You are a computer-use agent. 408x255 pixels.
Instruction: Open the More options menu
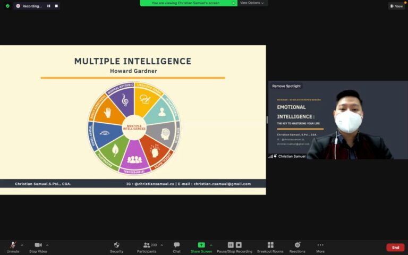tap(320, 246)
